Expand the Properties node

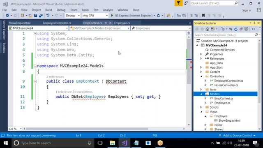pos(201,54)
